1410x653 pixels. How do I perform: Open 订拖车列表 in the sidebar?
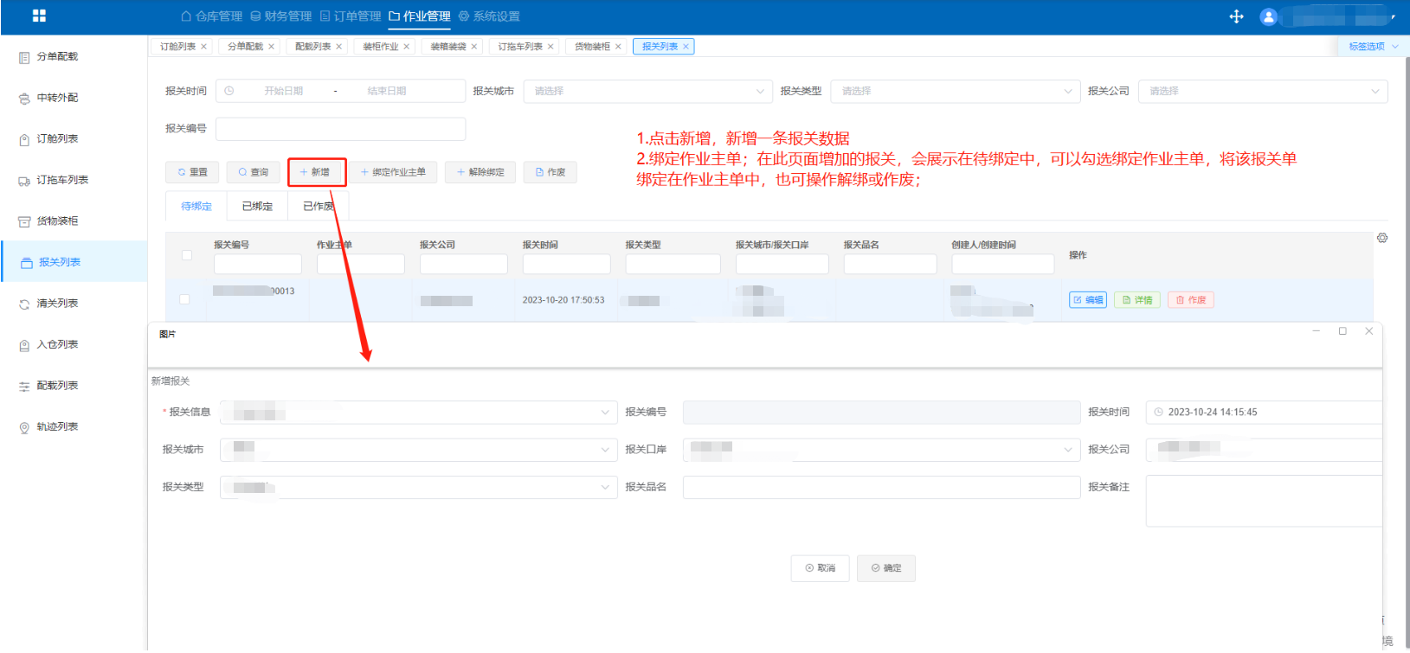(62, 180)
